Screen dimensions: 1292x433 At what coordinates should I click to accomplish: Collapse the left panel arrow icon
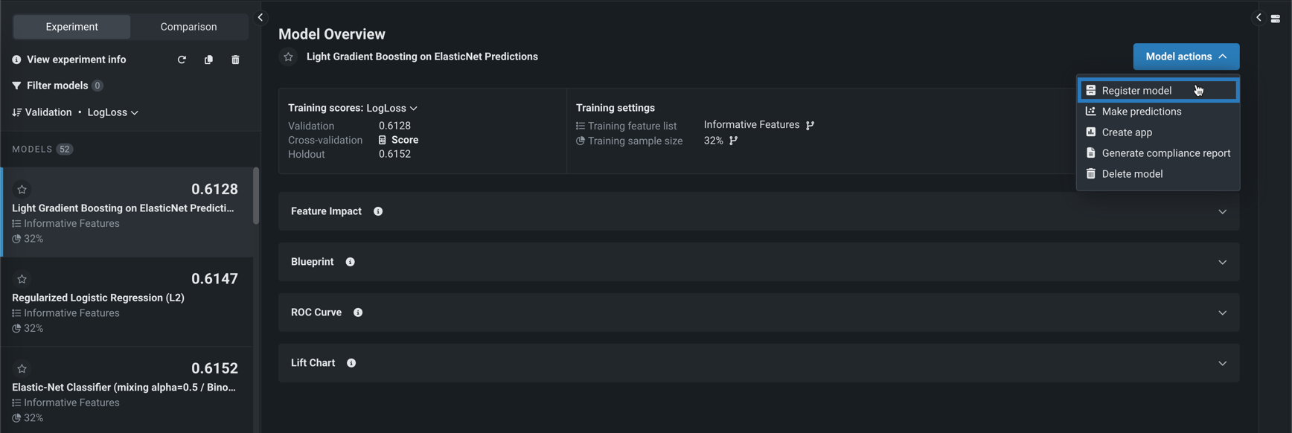(260, 17)
